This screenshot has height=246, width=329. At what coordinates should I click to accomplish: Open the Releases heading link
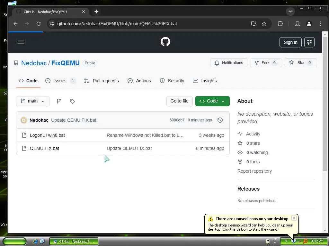[248, 189]
